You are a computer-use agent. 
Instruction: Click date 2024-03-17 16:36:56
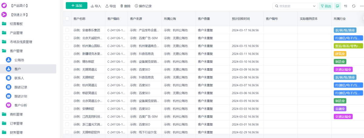pos(245,30)
